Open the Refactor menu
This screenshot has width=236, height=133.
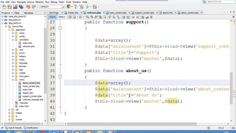[39, 2]
